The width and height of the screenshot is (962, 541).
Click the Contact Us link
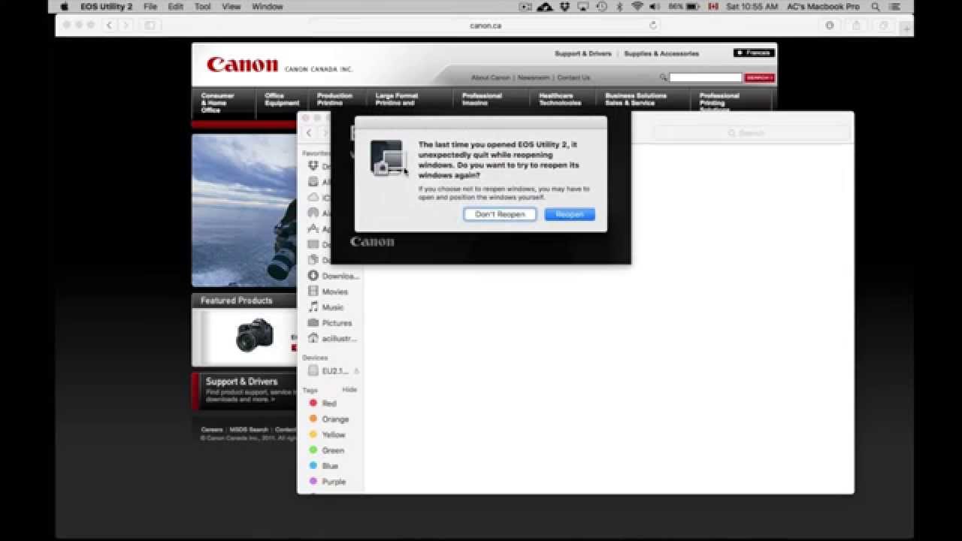[573, 77]
